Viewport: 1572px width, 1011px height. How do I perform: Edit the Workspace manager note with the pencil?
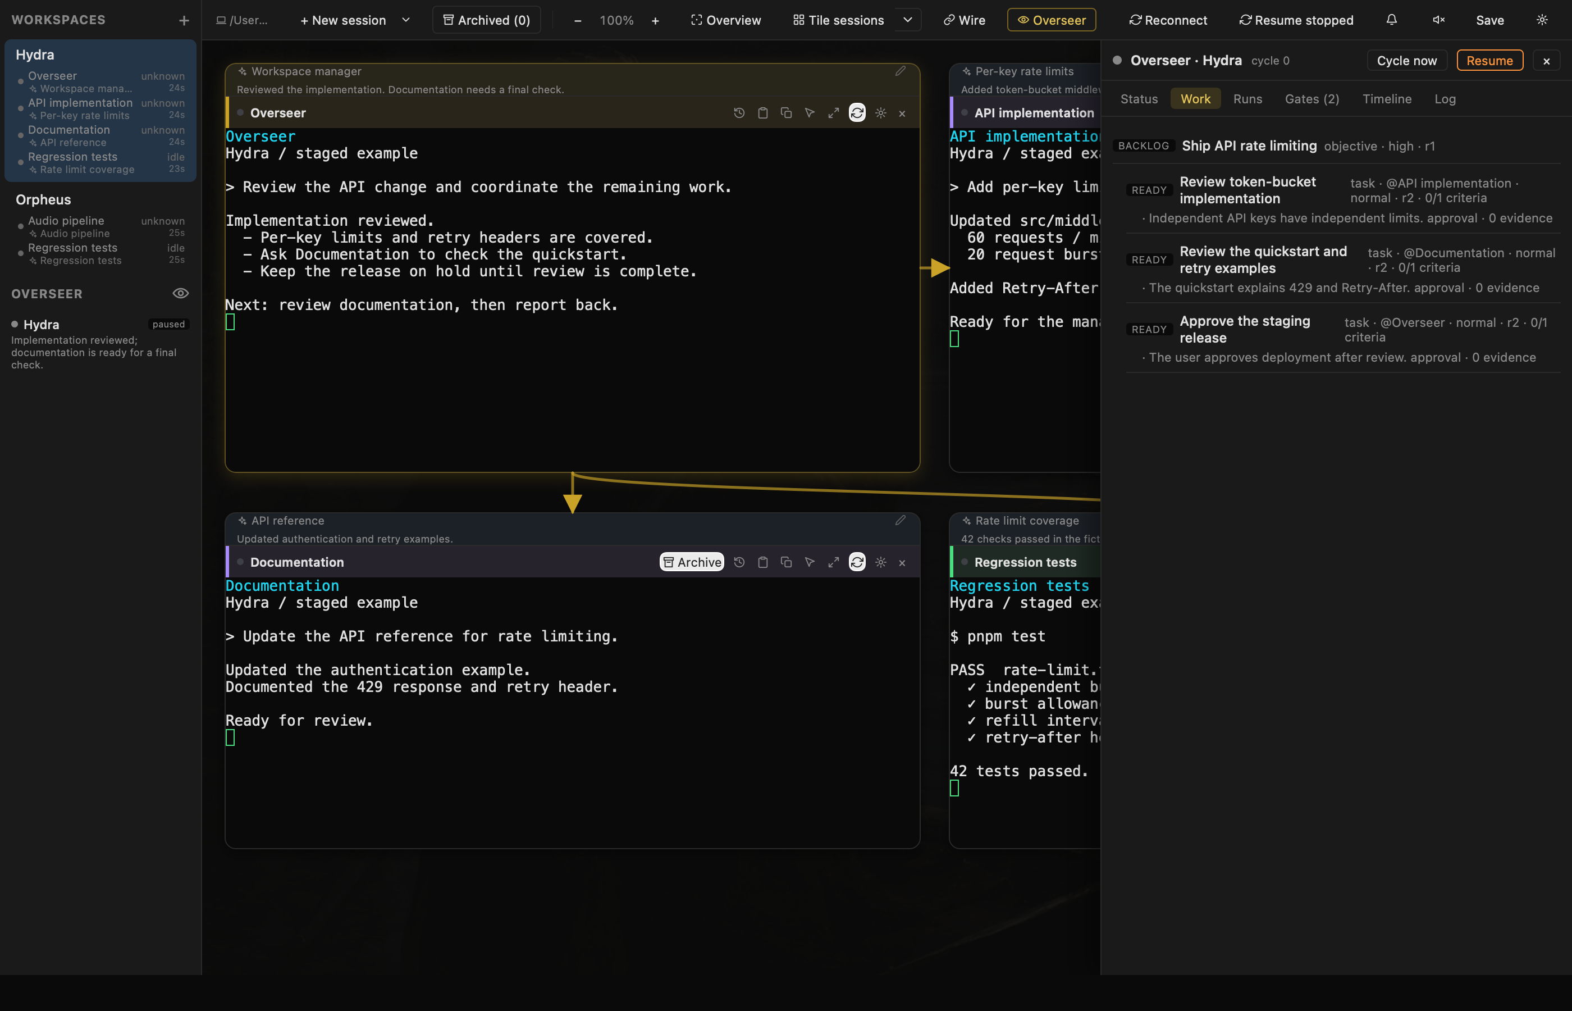point(900,71)
